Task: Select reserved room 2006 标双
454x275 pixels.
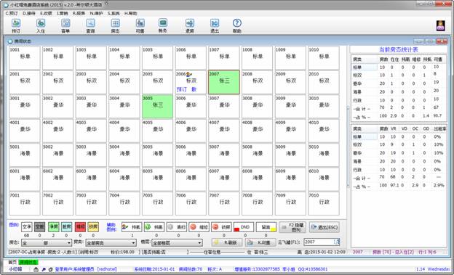Action: [x=191, y=82]
